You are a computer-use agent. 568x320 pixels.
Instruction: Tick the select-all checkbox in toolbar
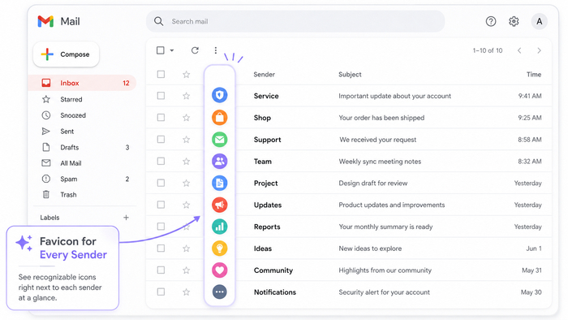click(x=161, y=50)
